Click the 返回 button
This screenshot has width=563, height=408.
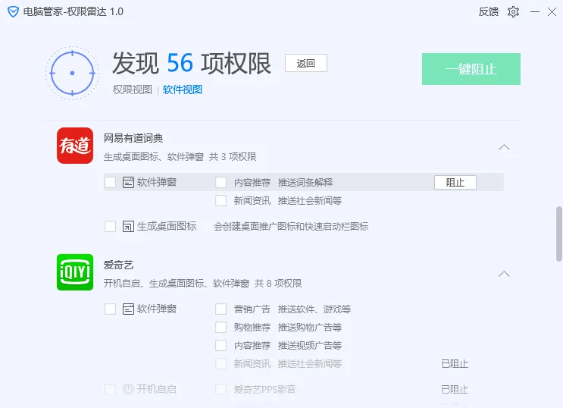click(x=306, y=63)
